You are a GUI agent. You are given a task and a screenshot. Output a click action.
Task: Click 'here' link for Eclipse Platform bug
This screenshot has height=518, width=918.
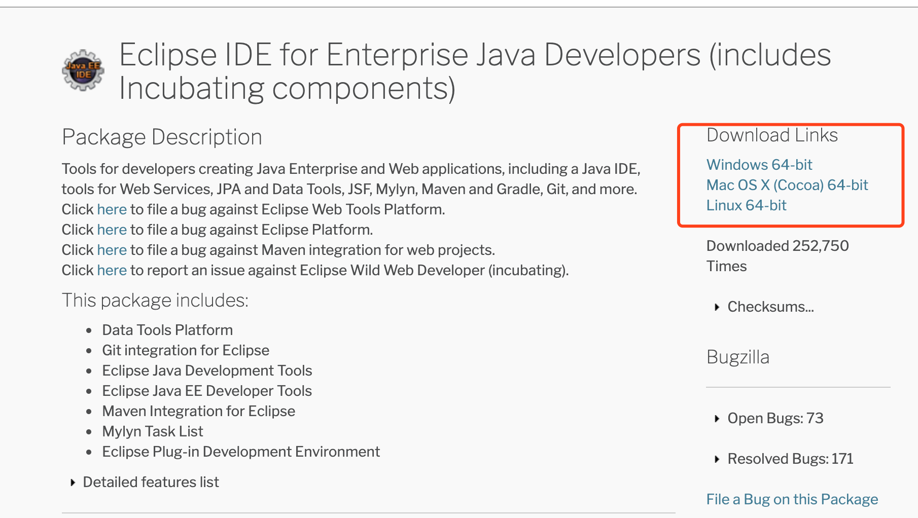(x=112, y=230)
